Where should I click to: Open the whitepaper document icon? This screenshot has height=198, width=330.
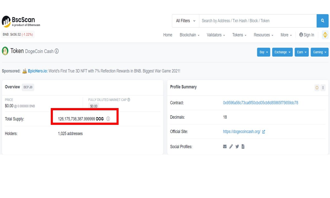[243, 147]
